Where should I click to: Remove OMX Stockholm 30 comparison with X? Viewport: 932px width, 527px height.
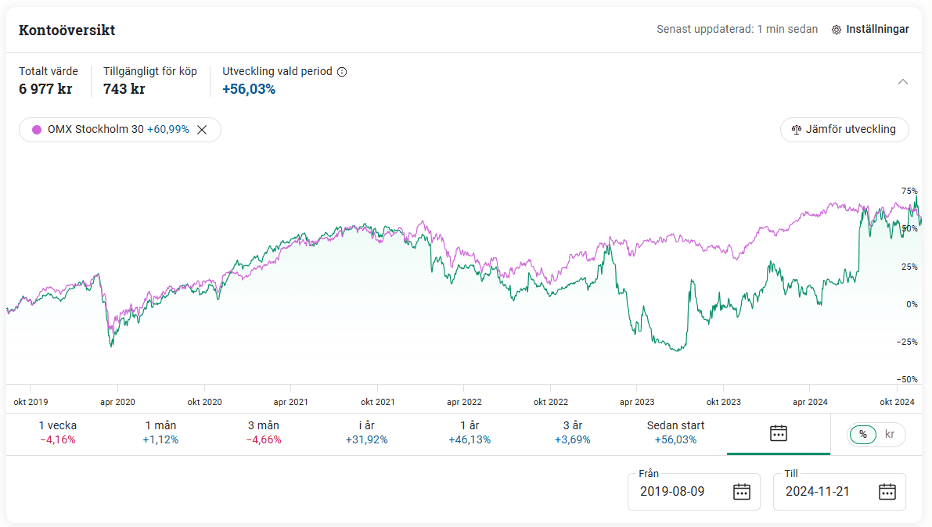point(202,130)
